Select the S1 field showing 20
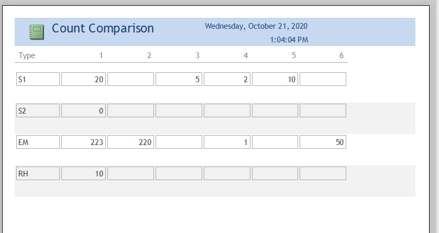The height and width of the screenshot is (233, 439). [x=83, y=79]
